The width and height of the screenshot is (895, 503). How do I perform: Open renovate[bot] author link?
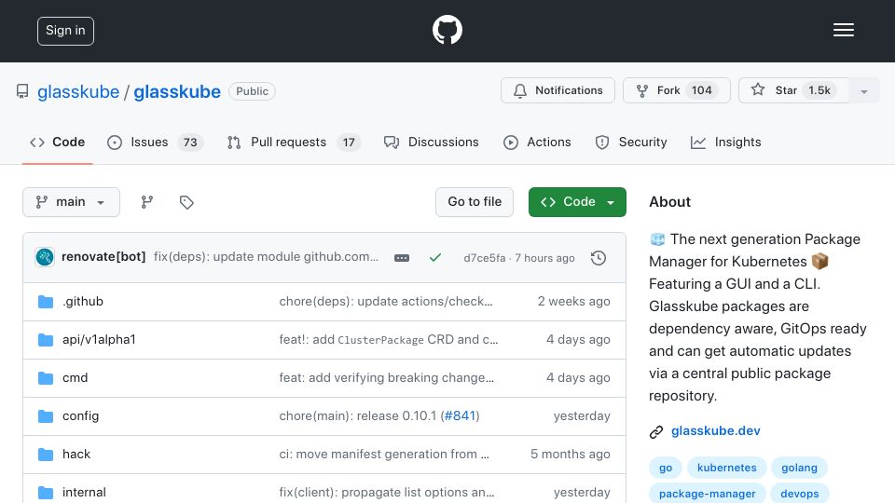[x=103, y=257]
